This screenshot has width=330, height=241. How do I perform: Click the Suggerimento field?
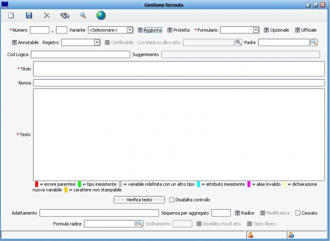[x=240, y=54]
